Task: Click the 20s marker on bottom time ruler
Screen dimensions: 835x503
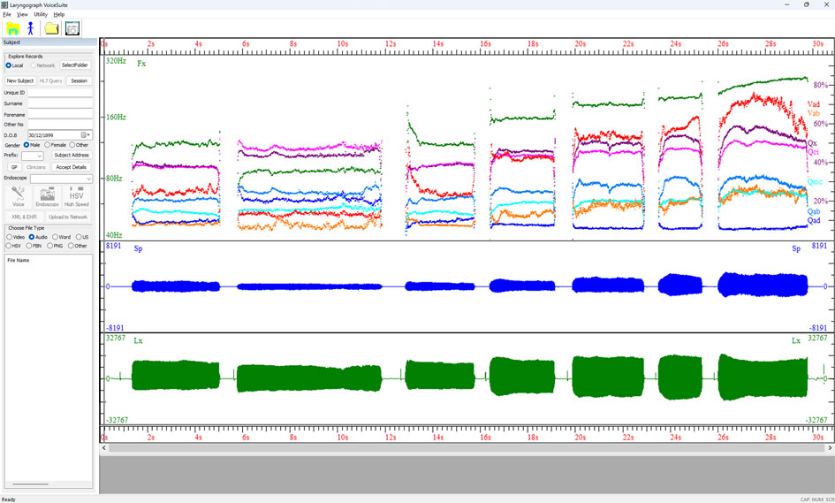Action: pyautogui.click(x=580, y=438)
